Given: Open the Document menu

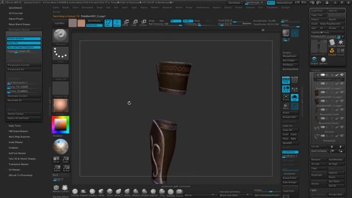Looking at the screenshot, I should (87, 7).
